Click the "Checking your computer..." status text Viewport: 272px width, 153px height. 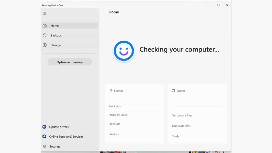click(x=179, y=49)
